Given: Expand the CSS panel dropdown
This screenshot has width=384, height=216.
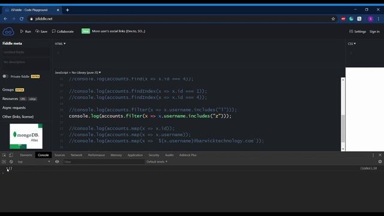Looking at the screenshot, I should 352,44.
